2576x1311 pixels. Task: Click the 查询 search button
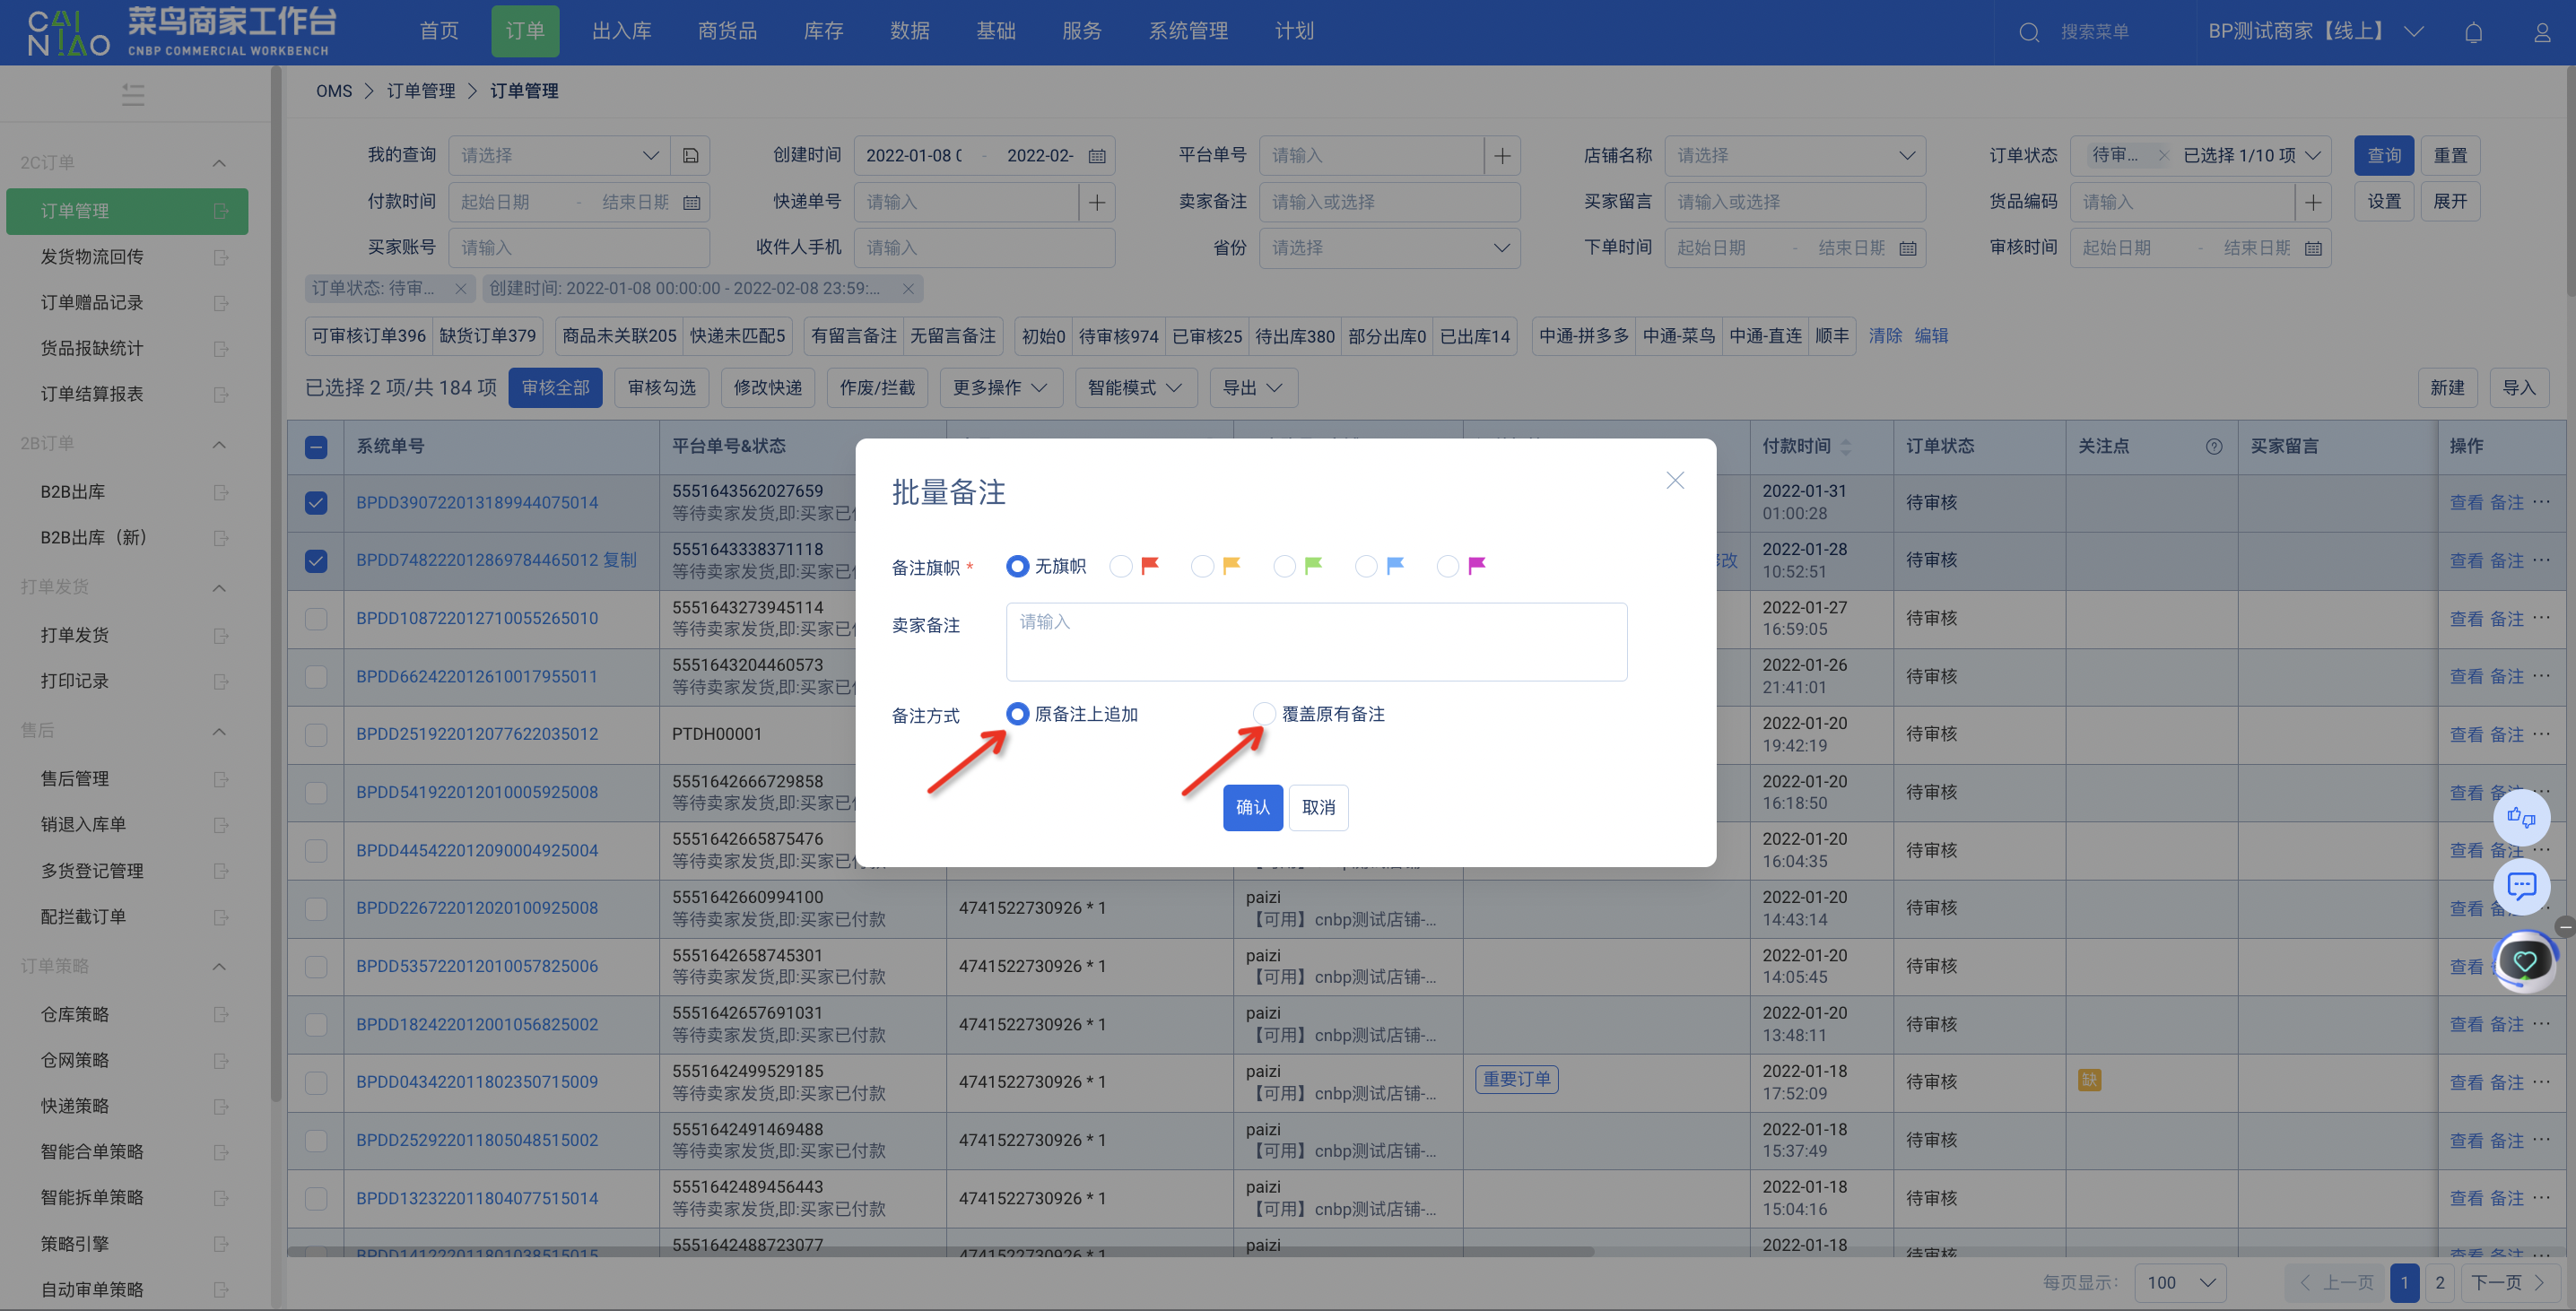2383,155
